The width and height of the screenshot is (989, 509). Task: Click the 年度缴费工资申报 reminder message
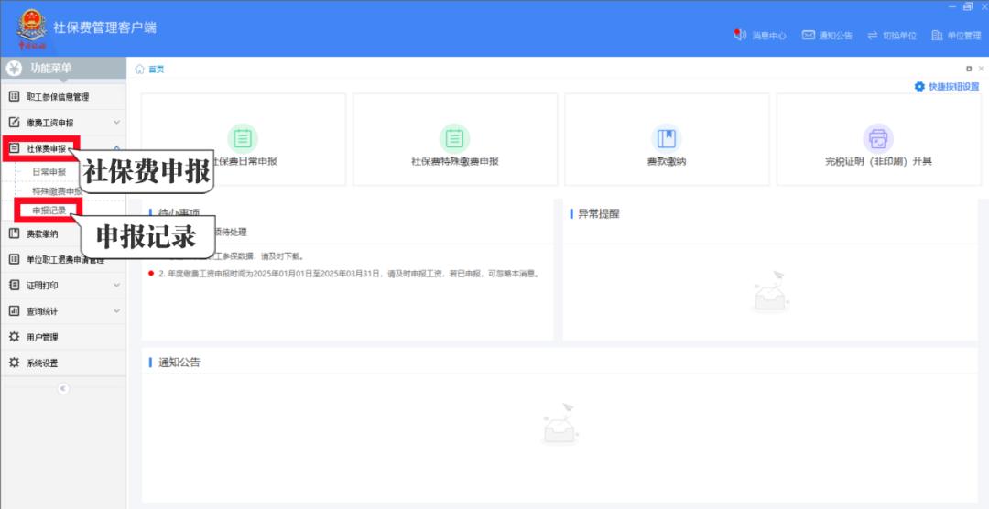point(348,274)
